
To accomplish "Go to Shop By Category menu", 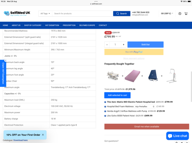I will (33, 25).
